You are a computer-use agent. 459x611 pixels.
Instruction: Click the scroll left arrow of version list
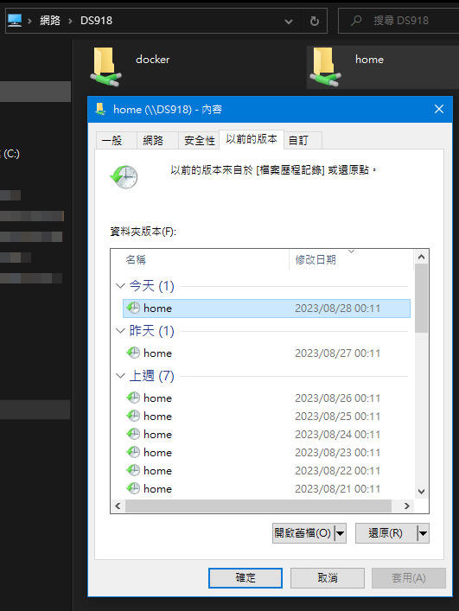[118, 506]
